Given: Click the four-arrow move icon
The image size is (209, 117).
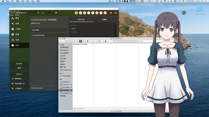Looking at the screenshot, I should [x=111, y=13].
